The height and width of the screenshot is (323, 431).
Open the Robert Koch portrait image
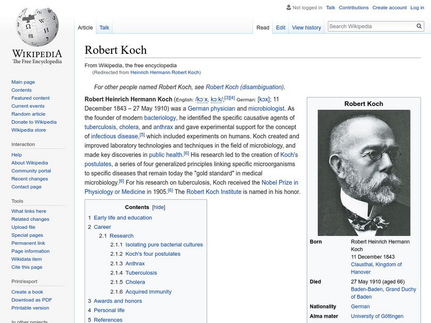tap(364, 173)
